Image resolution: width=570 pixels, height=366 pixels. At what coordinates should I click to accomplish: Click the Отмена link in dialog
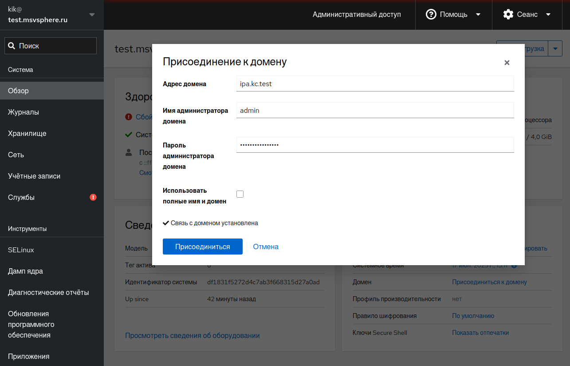[266, 247]
